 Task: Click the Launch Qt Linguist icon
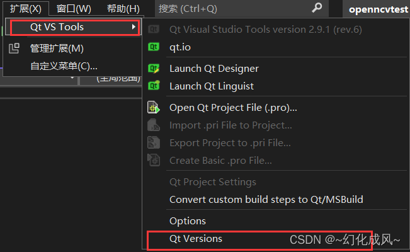coord(153,86)
